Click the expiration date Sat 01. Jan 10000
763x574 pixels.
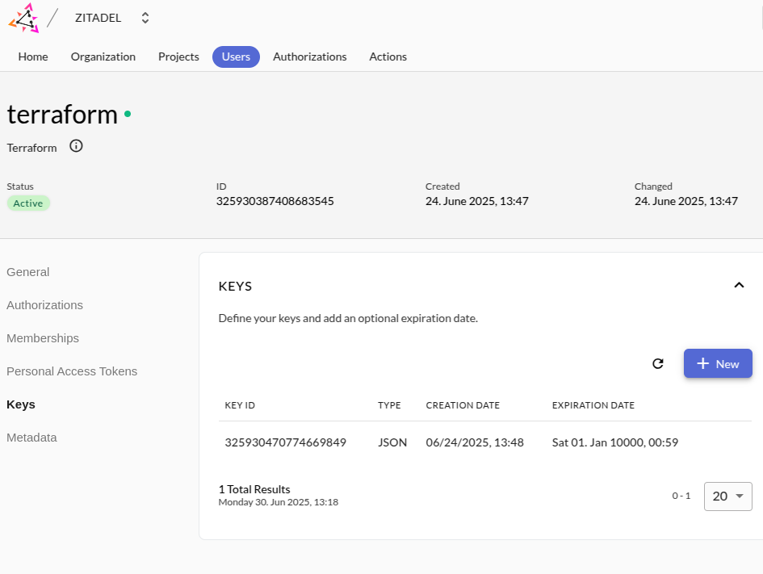(615, 442)
